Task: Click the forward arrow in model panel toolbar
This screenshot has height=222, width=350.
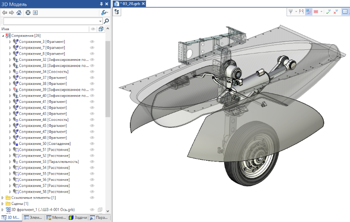Action: coord(11,13)
